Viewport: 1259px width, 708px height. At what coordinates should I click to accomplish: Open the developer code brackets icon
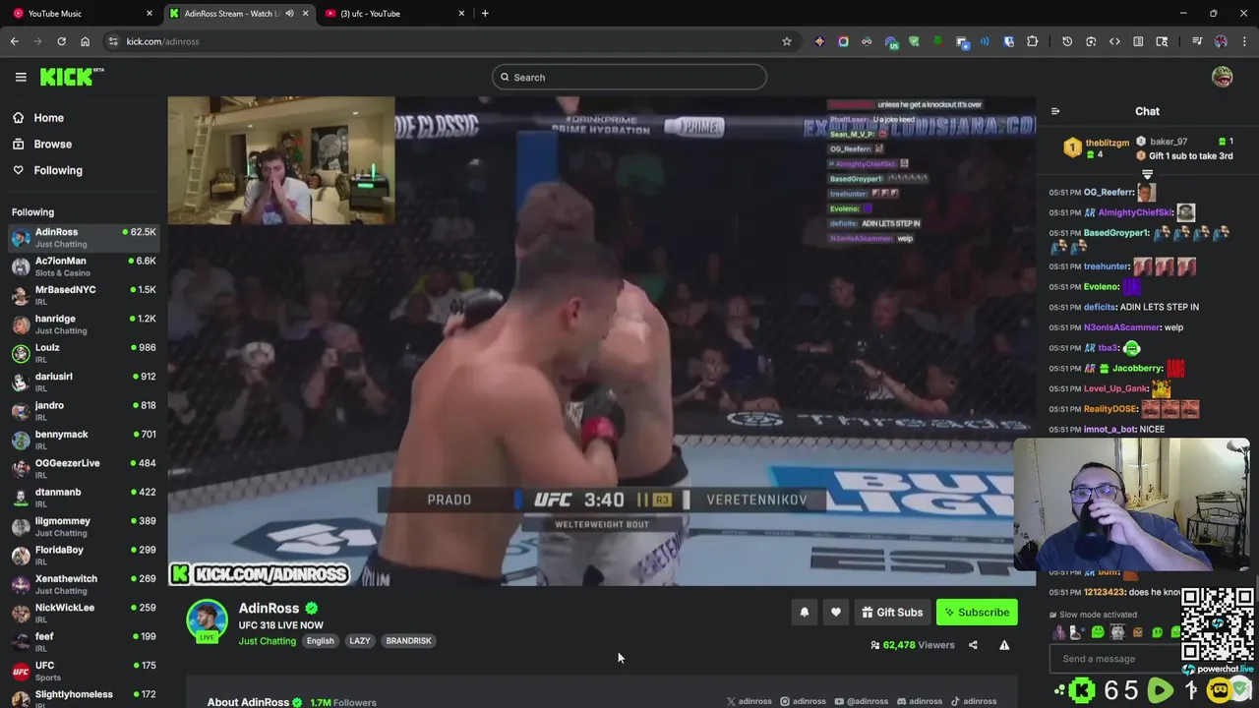click(x=1114, y=41)
